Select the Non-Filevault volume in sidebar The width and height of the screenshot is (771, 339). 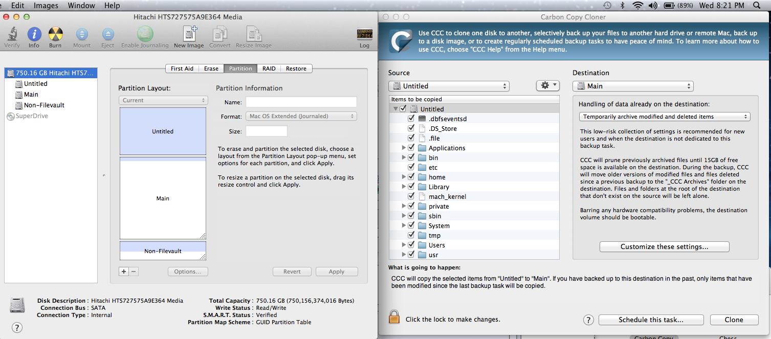tap(40, 105)
